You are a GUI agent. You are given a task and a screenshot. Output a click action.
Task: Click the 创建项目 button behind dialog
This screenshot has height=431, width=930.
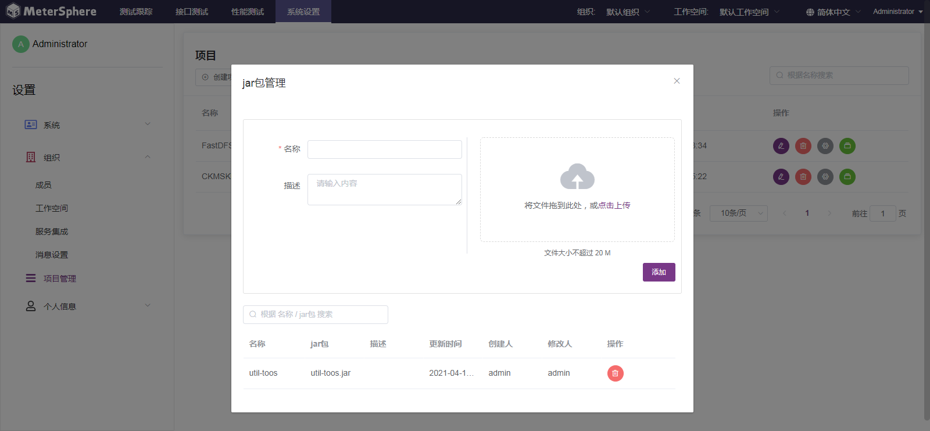[x=214, y=77]
